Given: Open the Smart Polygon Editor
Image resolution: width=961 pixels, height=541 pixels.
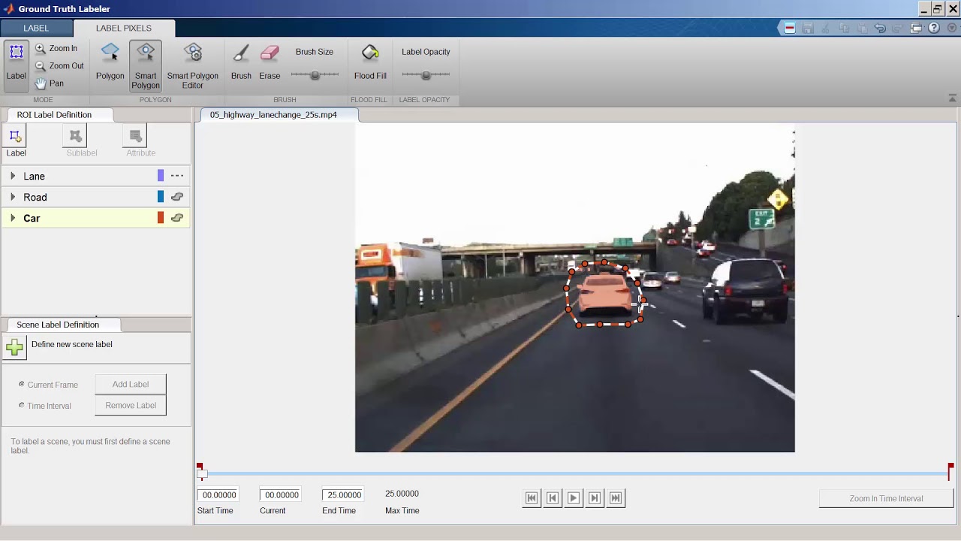Looking at the screenshot, I should coord(192,65).
